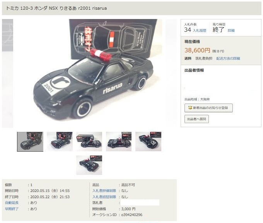Open the 自動延長 help link
This screenshot has height=223, width=263.
[x=12, y=203]
